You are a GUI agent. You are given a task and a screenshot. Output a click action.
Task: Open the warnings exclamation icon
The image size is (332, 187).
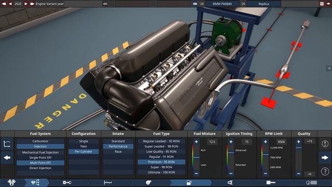click(325, 144)
